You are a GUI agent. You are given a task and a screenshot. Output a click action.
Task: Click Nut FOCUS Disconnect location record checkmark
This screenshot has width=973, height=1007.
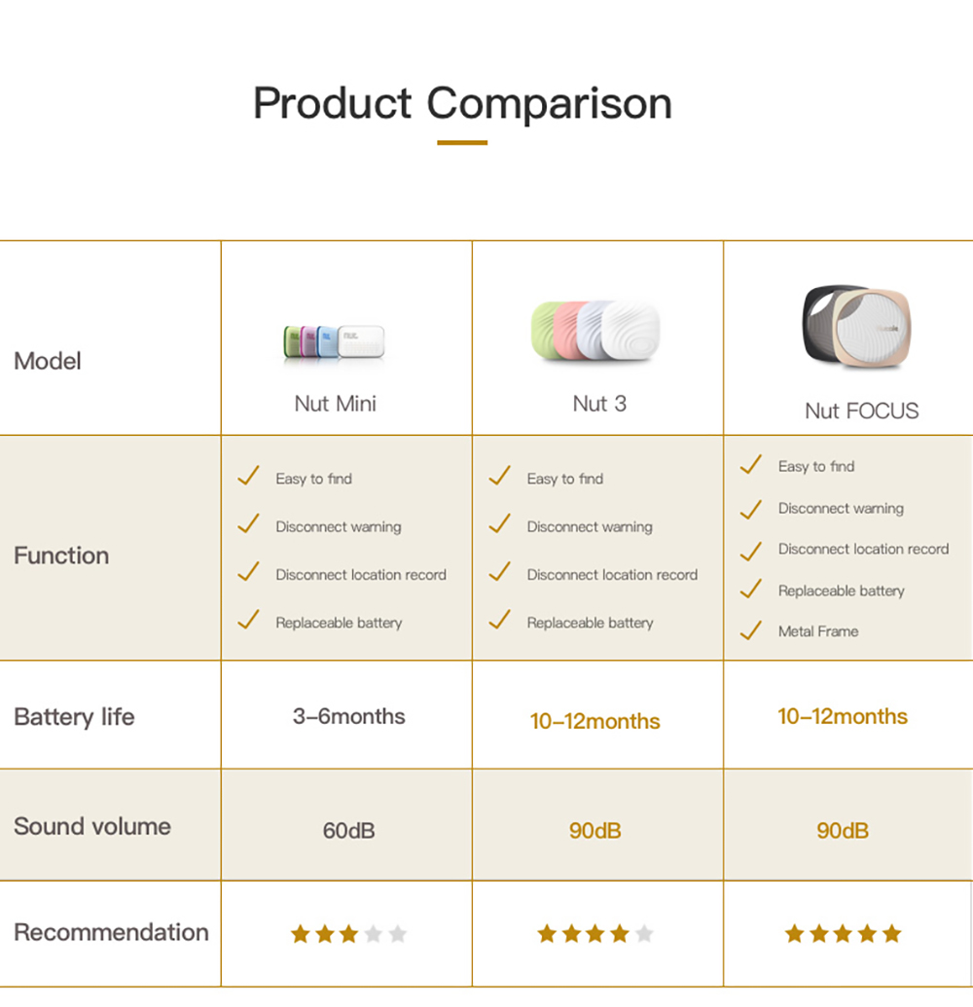(x=751, y=551)
